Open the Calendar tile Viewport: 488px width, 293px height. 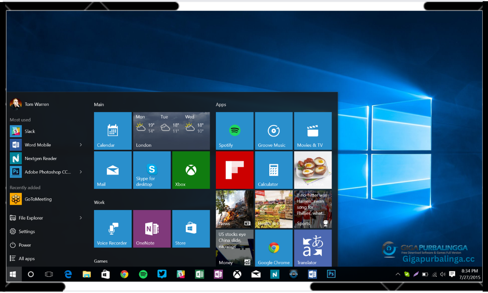[113, 131]
